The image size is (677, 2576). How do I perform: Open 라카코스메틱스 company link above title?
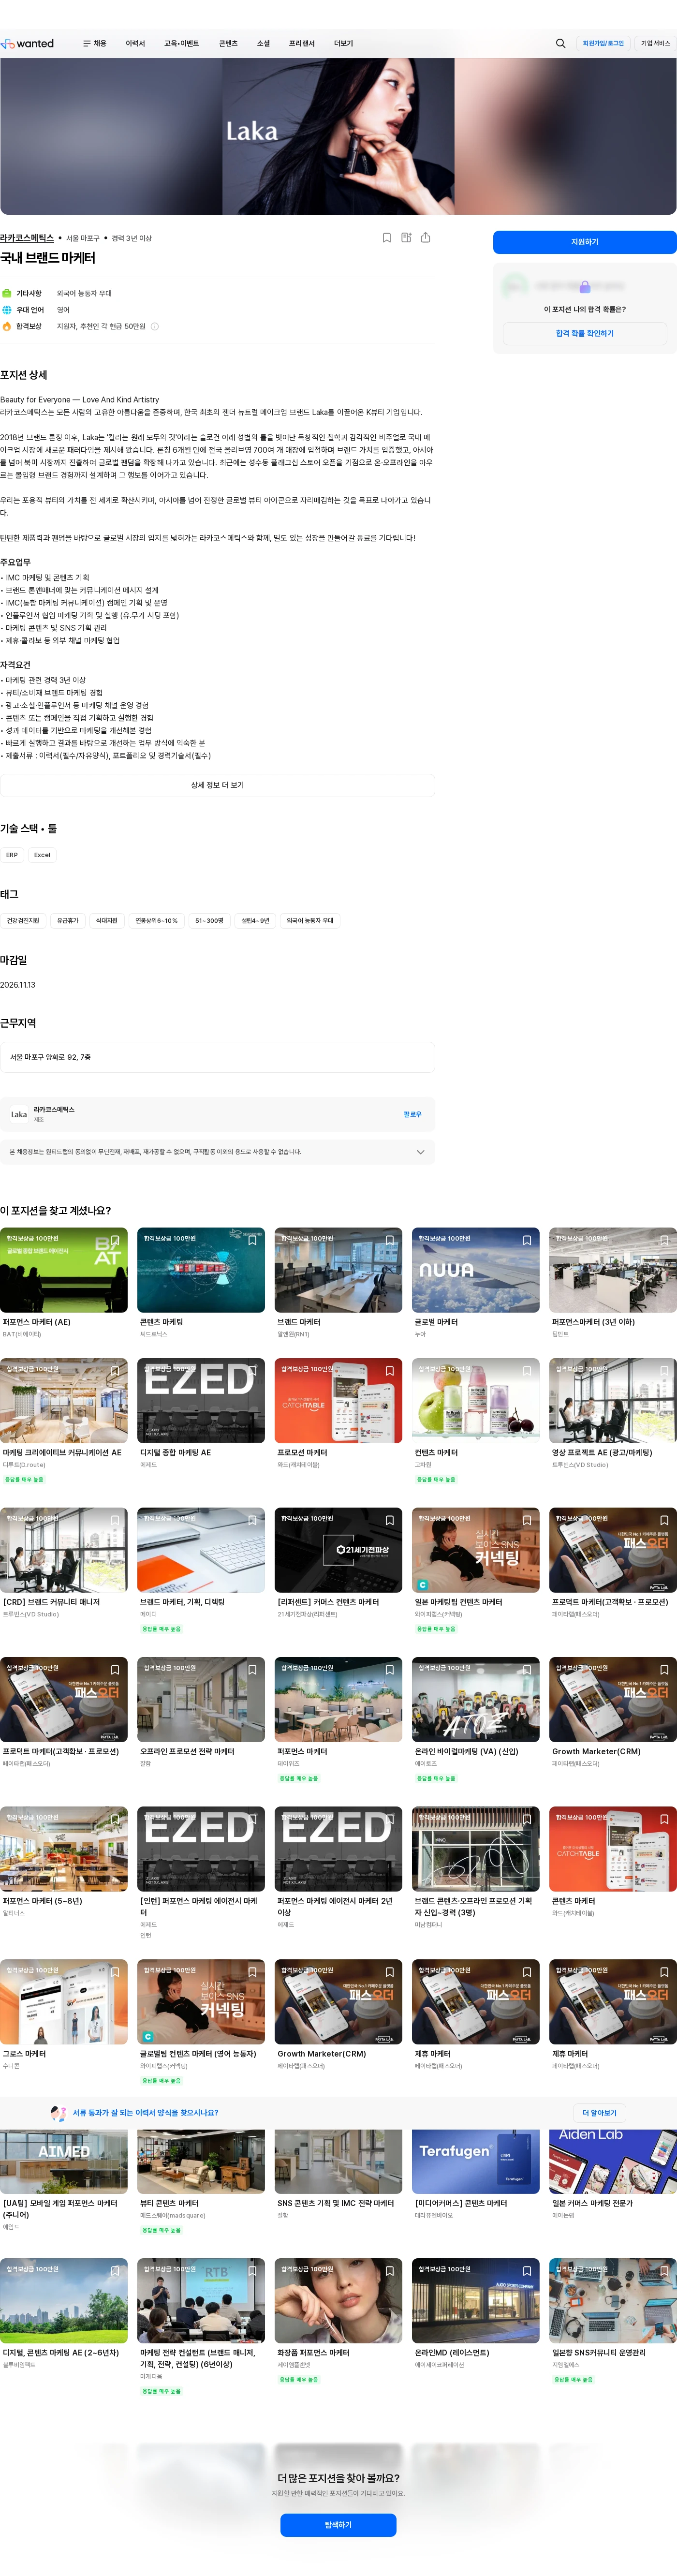click(27, 238)
